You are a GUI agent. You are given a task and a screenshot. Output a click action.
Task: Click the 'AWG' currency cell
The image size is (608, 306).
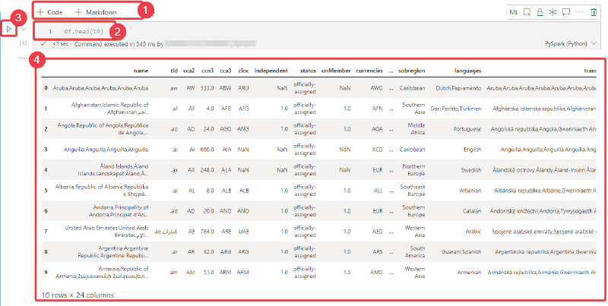click(375, 88)
